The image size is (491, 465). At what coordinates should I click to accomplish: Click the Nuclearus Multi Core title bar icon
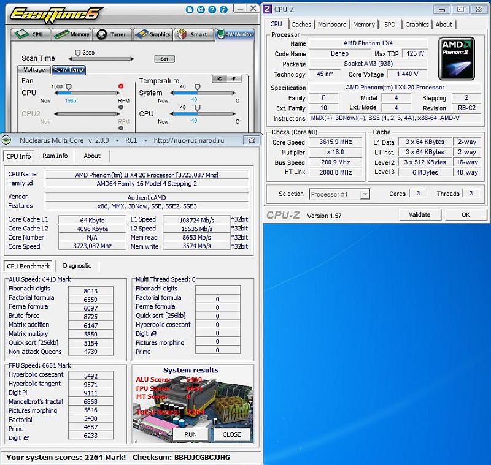click(6, 140)
